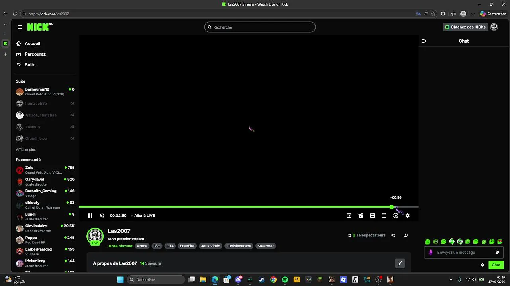Enter fullscreen via the fullscreen icon
Viewport: 510px width, 286px height.
point(384,216)
